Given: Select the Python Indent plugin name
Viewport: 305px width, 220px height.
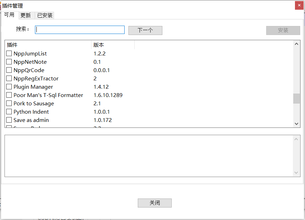Looking at the screenshot, I should [31, 112].
